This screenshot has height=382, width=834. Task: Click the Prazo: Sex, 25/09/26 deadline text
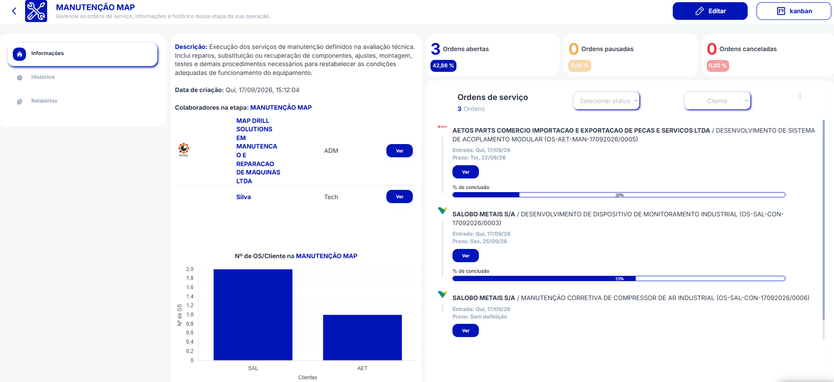coord(480,241)
